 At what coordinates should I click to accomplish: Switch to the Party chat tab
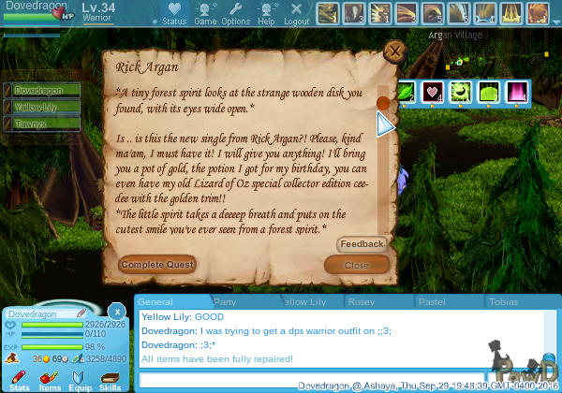(x=225, y=302)
